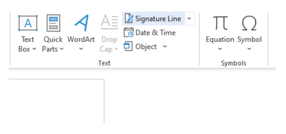286x134 pixels.
Task: Click the Object text label
Action: pyautogui.click(x=146, y=47)
